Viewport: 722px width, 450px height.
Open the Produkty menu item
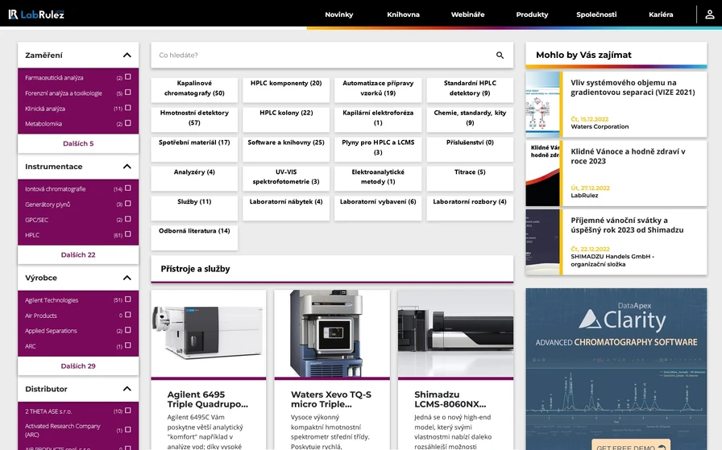click(532, 14)
